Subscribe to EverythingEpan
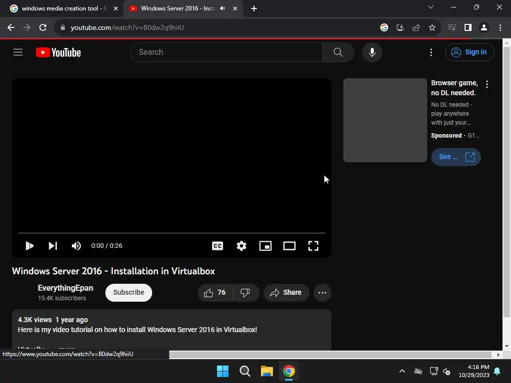The width and height of the screenshot is (511, 383). [129, 292]
